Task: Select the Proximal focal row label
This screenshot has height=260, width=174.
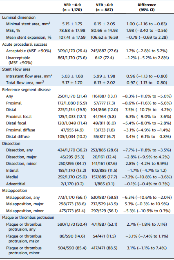Action: tap(19, 117)
